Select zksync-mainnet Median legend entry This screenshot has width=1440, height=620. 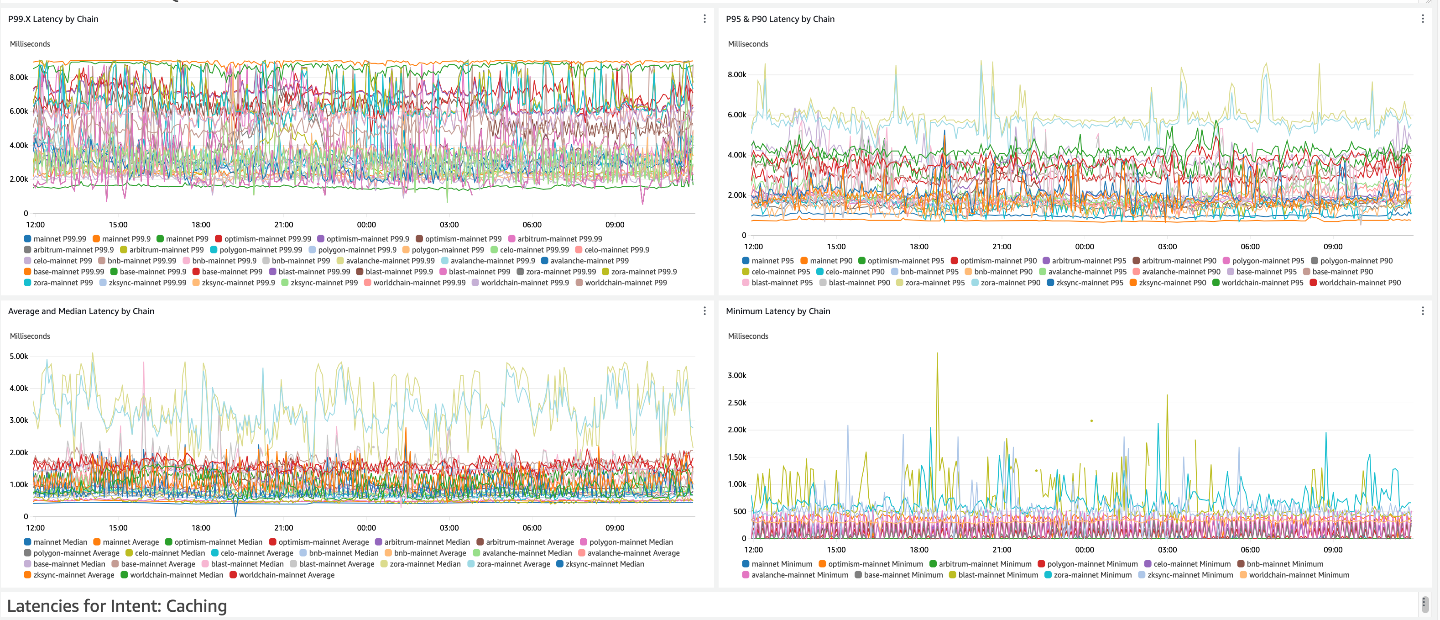tap(600, 564)
